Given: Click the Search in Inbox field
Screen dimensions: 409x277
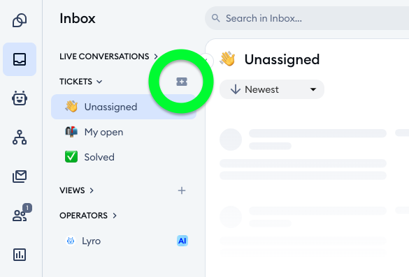Looking at the screenshot, I should tap(307, 18).
